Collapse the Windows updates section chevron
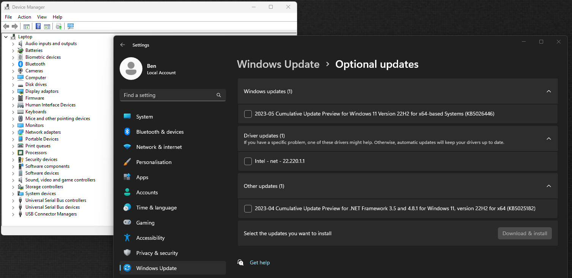This screenshot has height=278, width=572. (x=548, y=91)
